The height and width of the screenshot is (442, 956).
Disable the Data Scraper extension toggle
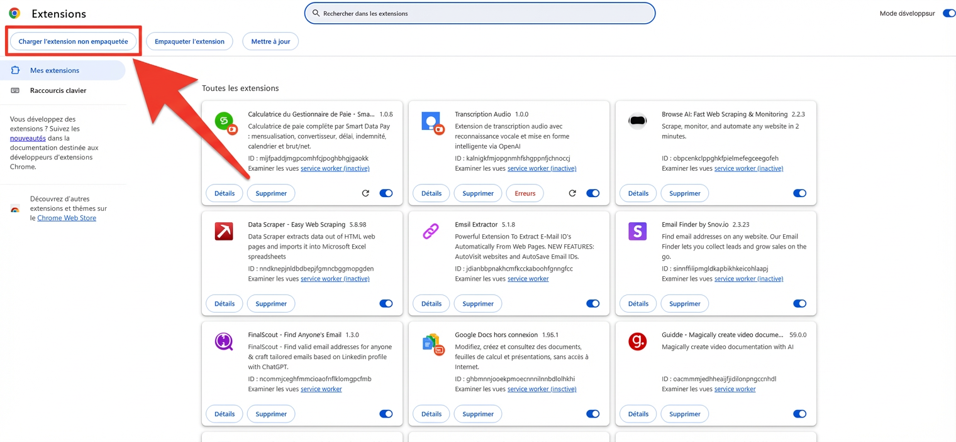point(386,304)
